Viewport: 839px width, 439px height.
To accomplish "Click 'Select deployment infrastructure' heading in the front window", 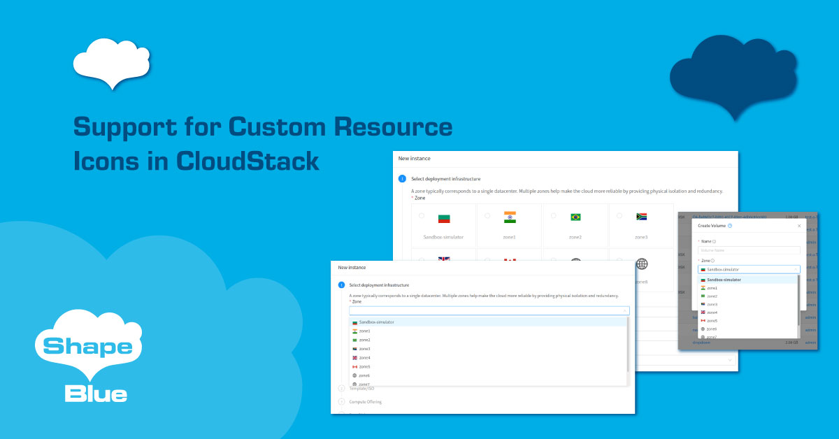I will pos(379,285).
